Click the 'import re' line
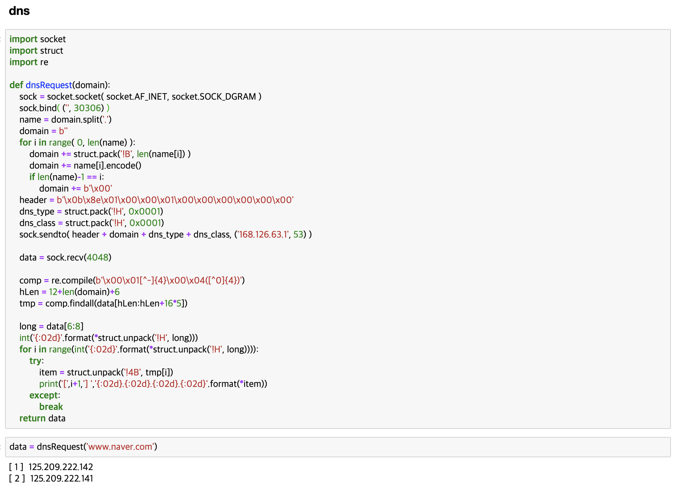676x488 pixels. (x=29, y=62)
